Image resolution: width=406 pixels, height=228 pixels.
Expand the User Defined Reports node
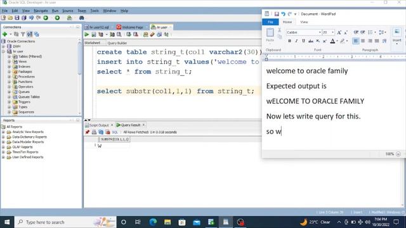[x=3, y=157]
